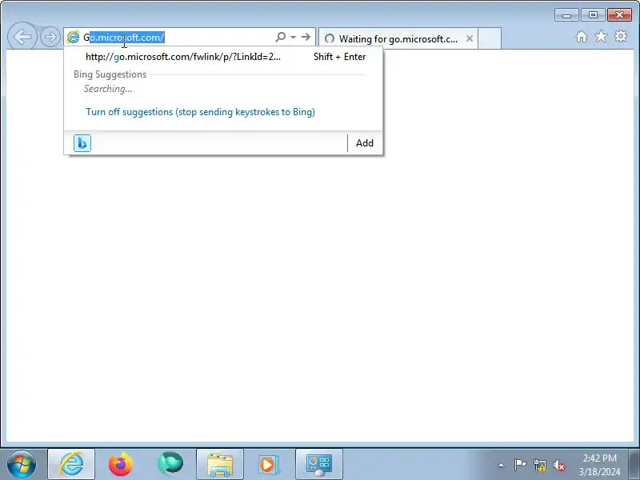Close the Internet Explorer window
Screen dimensions: 640x480
click(619, 15)
